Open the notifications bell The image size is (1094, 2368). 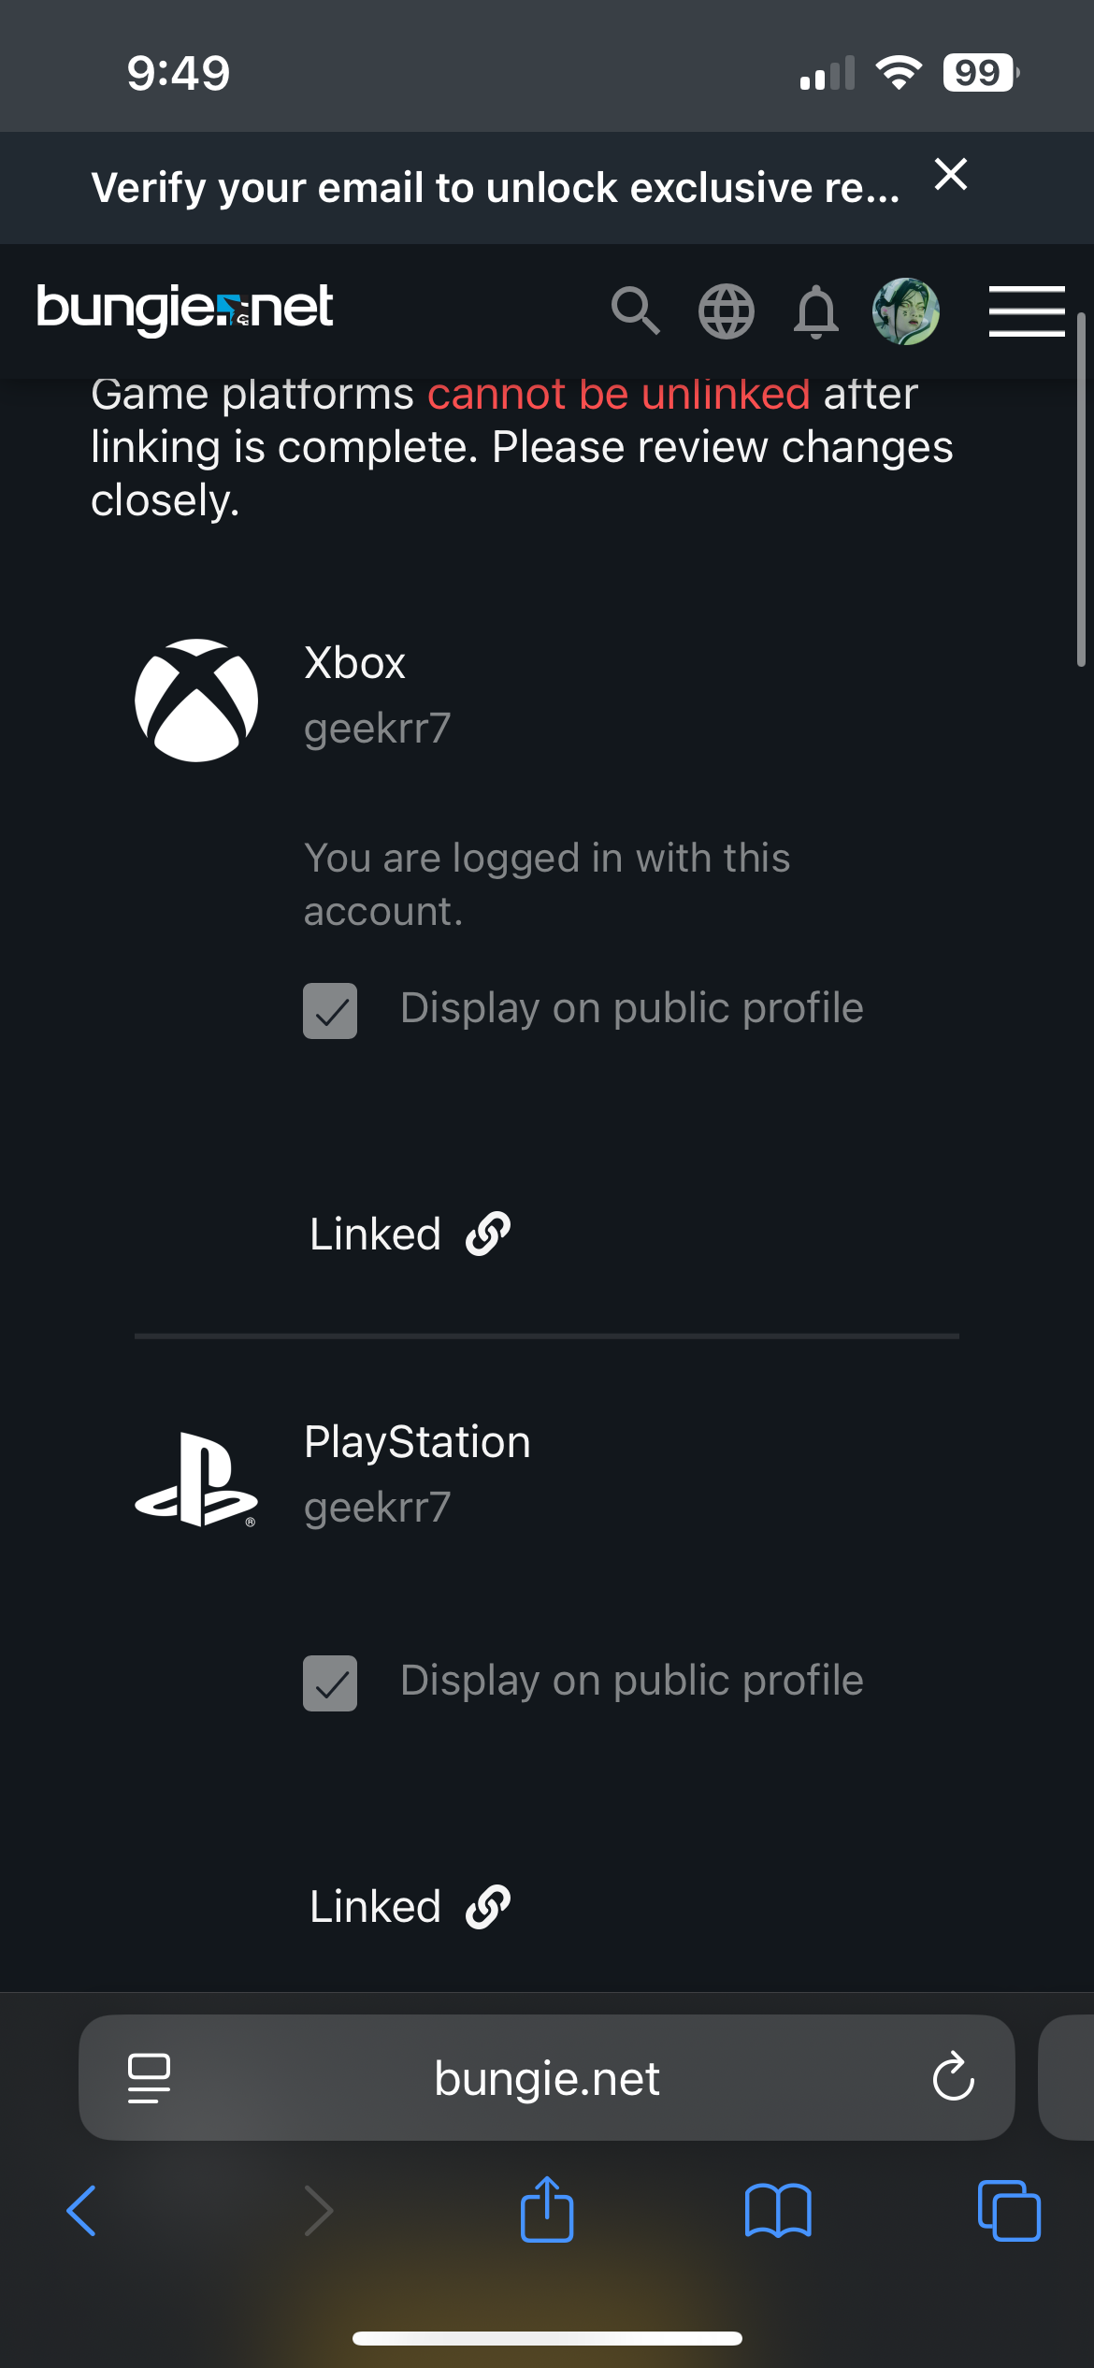pos(815,310)
